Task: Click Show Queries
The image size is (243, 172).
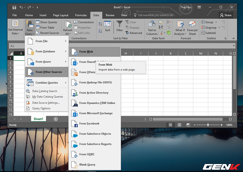Action: point(46,22)
